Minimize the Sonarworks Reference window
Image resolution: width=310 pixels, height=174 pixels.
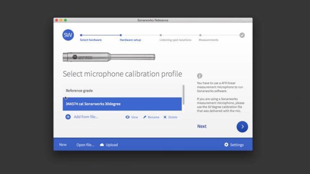61,20
